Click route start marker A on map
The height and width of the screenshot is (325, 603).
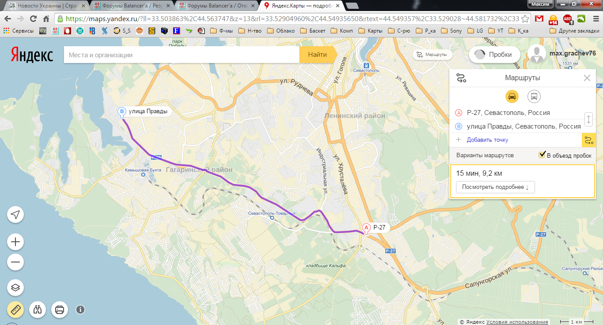[x=366, y=228]
